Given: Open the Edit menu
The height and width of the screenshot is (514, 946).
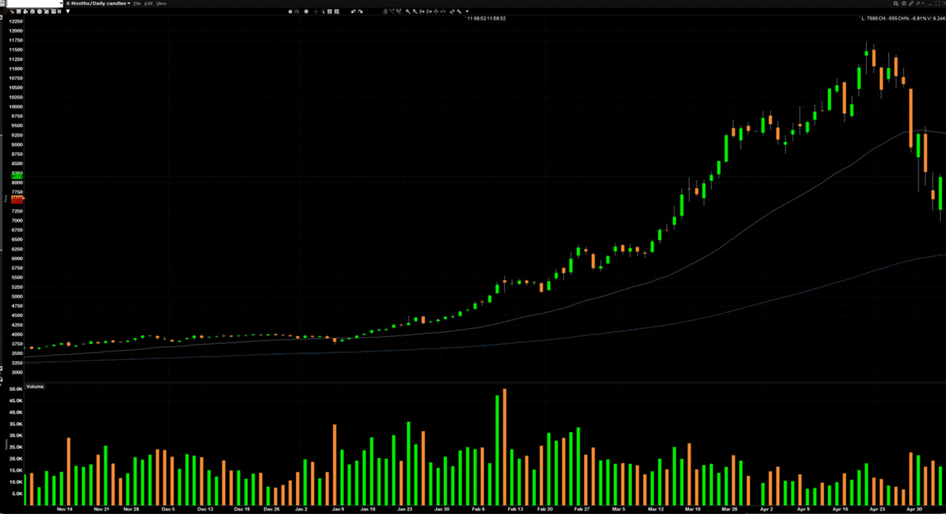Looking at the screenshot, I should coord(150,3).
